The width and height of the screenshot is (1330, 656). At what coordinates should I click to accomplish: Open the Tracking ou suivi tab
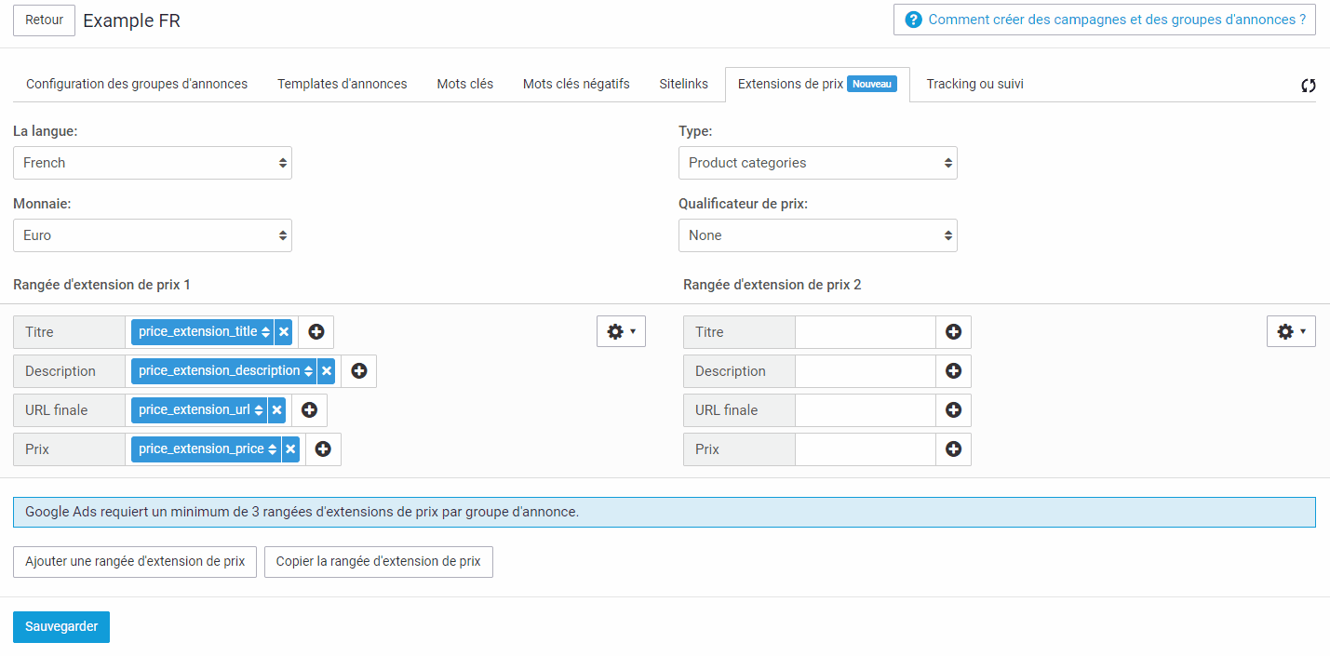pos(975,84)
